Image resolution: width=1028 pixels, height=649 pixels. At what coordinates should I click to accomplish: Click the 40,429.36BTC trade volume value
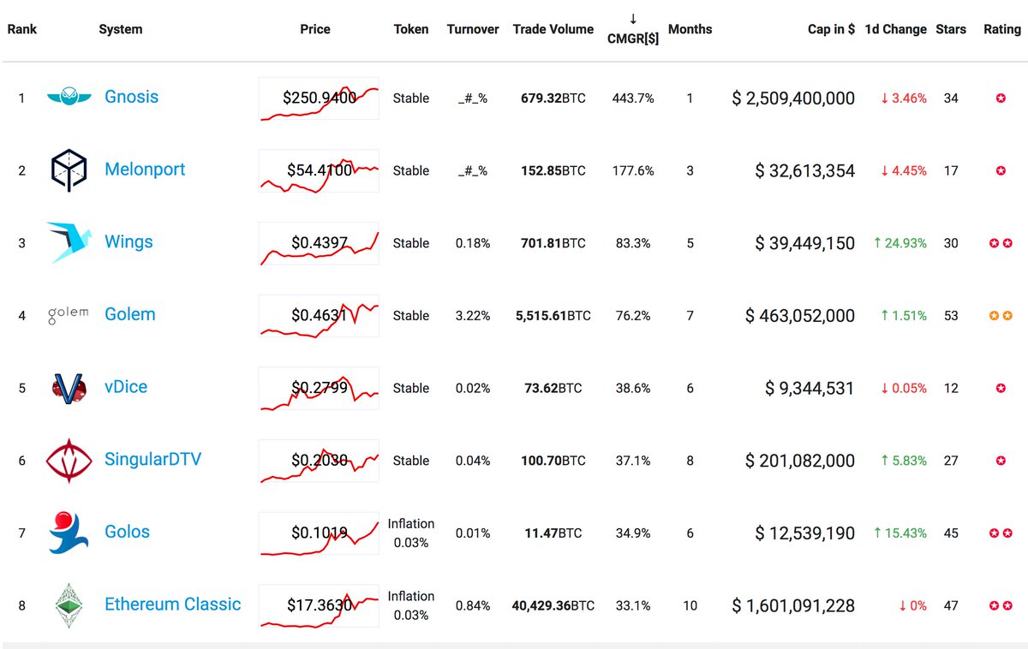tap(553, 605)
